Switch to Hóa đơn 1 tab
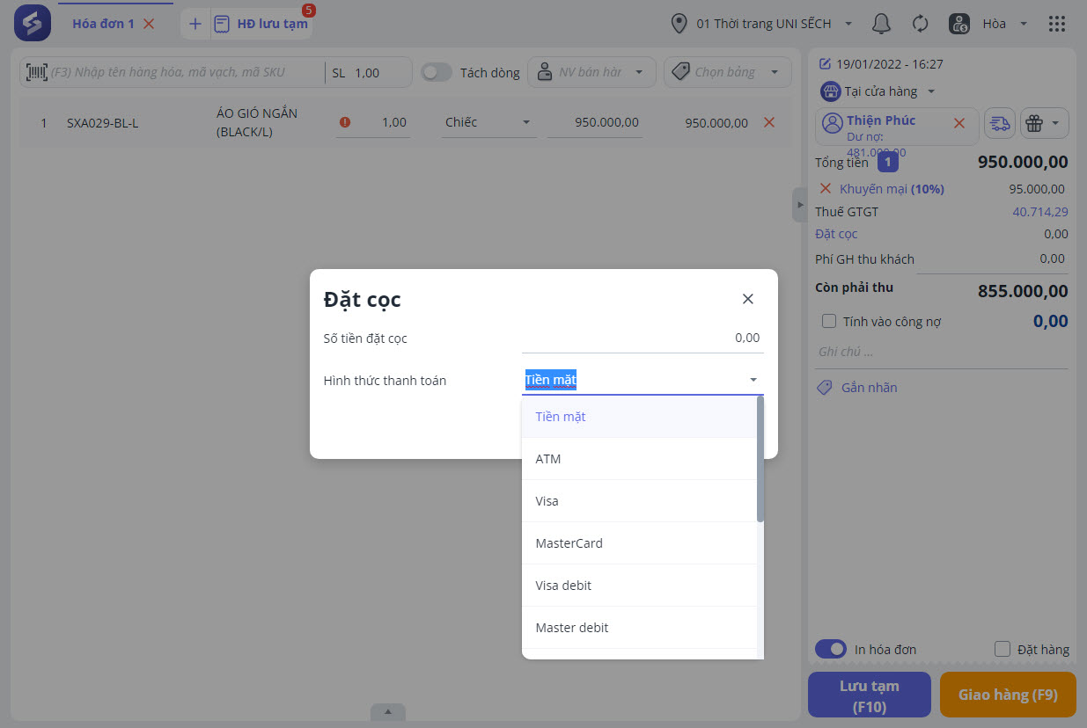The width and height of the screenshot is (1087, 728). click(x=103, y=24)
